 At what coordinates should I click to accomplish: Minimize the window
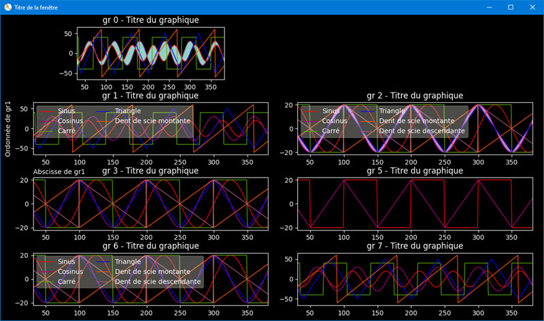(489, 7)
